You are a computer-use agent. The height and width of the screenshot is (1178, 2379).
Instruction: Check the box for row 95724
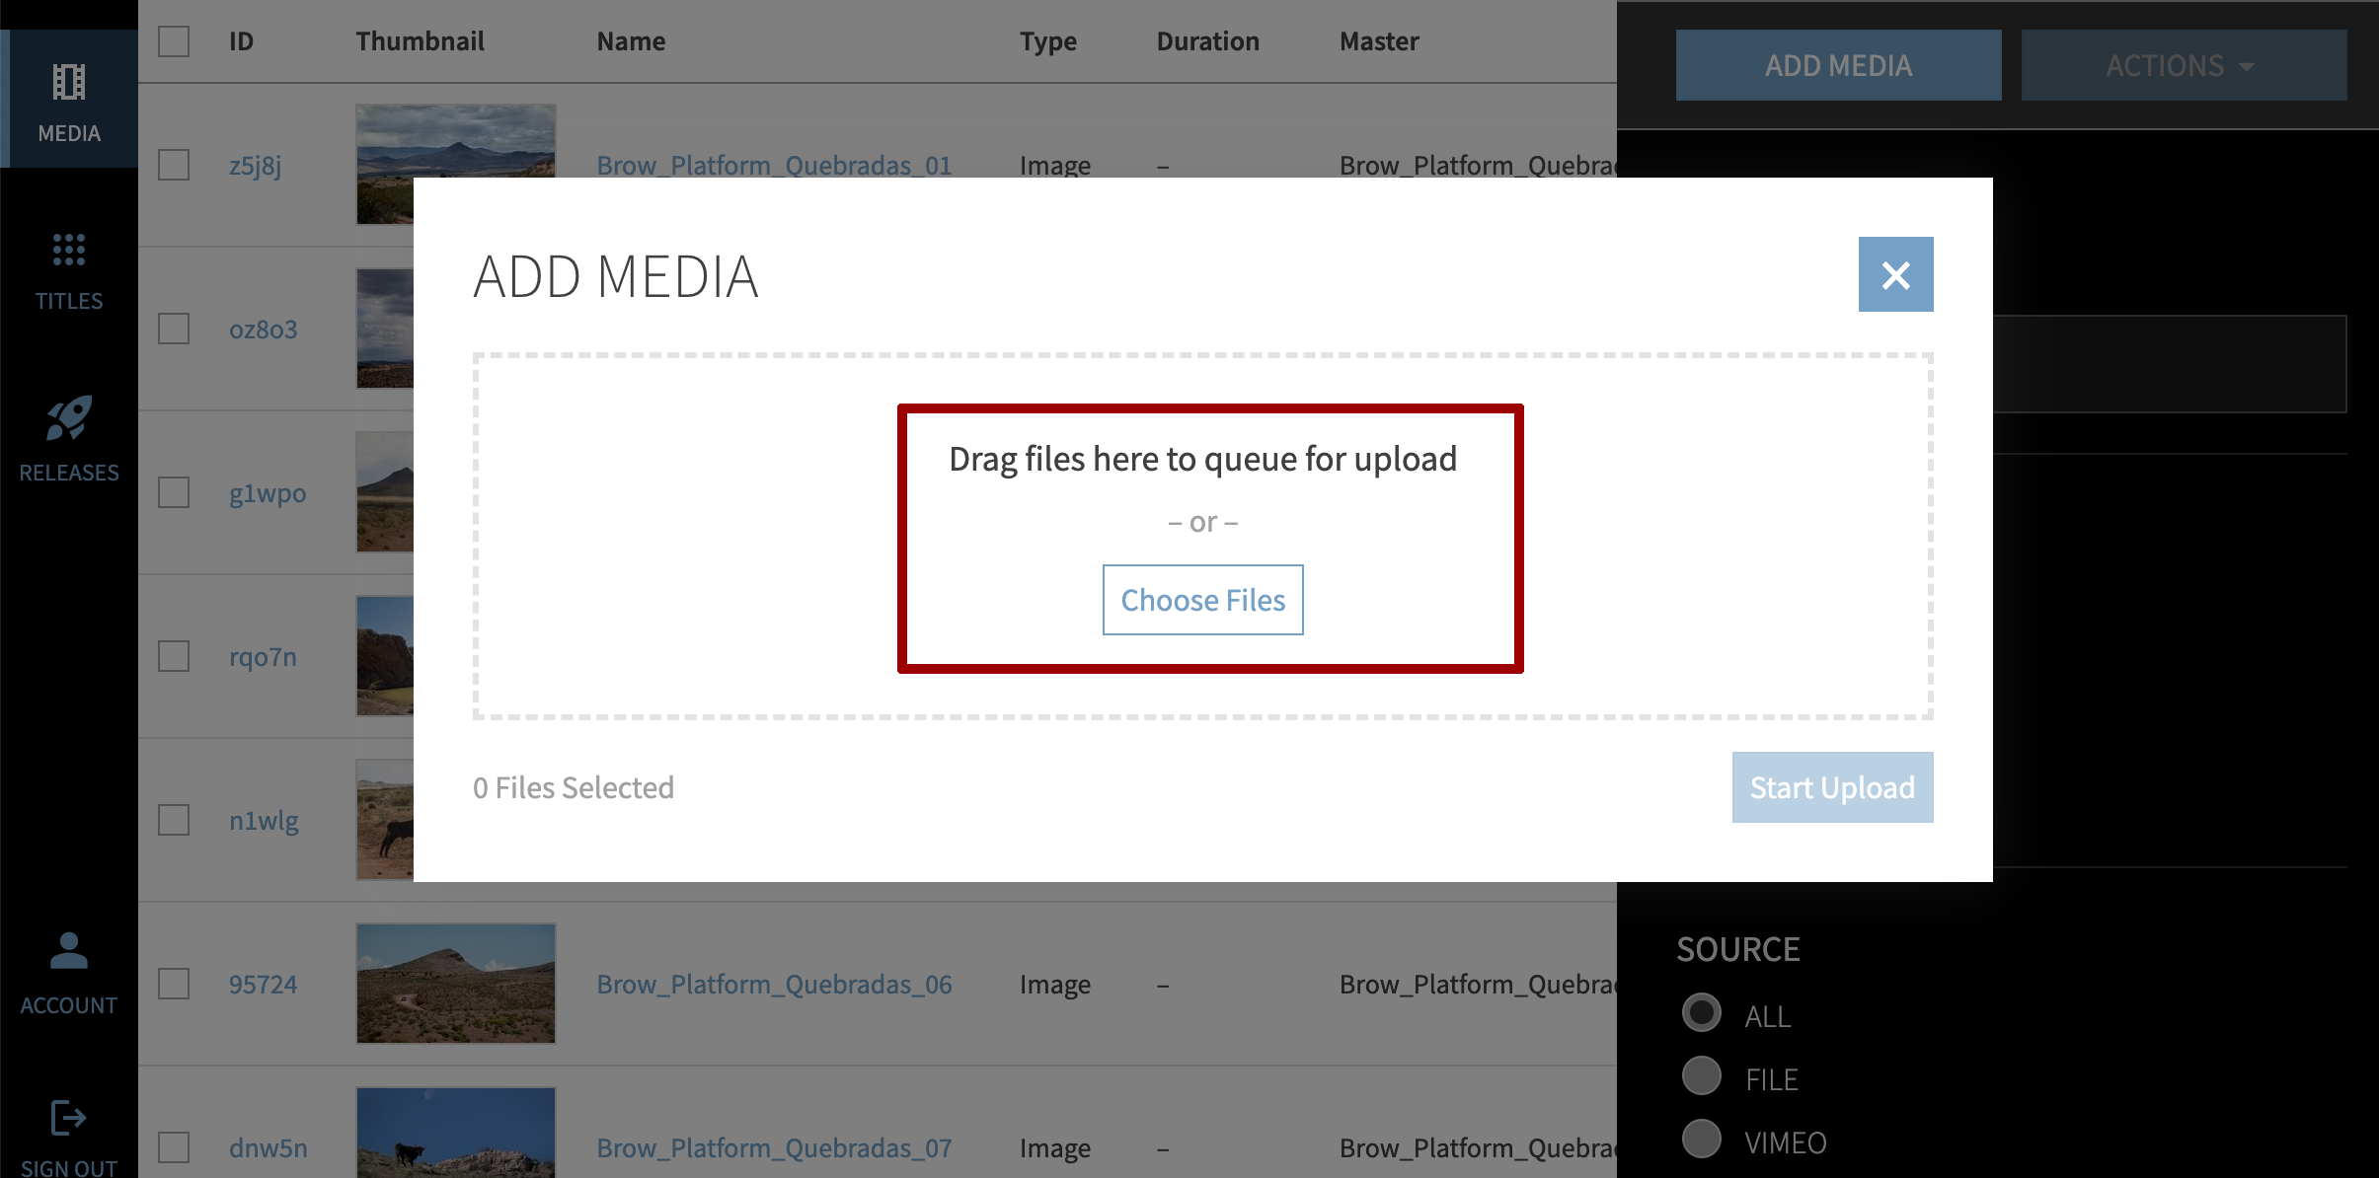pyautogui.click(x=174, y=984)
